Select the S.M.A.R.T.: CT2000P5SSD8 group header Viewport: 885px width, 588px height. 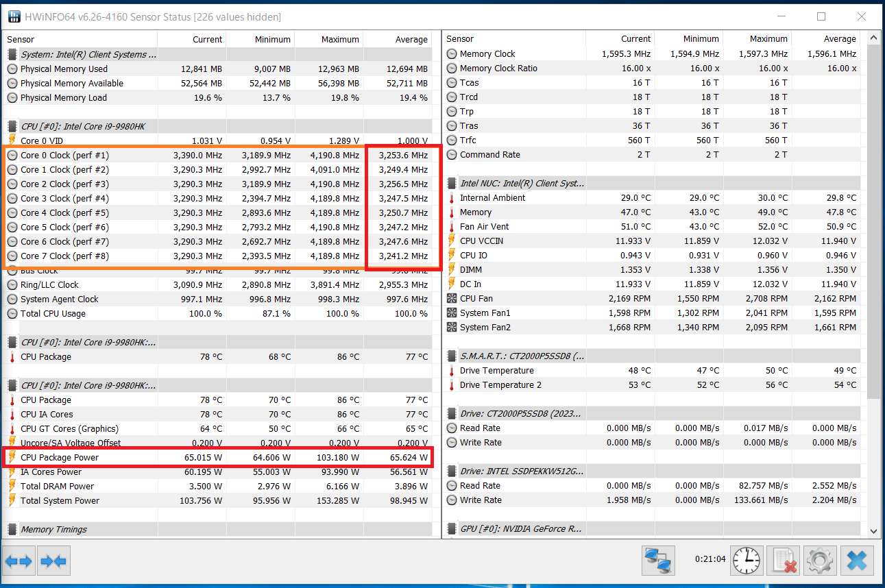coord(653,356)
